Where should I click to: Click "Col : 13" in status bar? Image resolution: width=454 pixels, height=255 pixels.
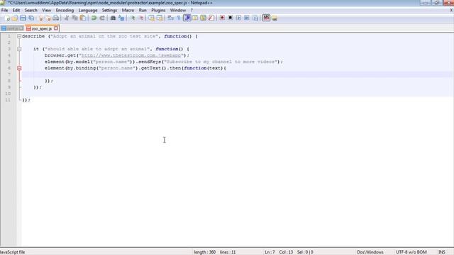coord(286,252)
